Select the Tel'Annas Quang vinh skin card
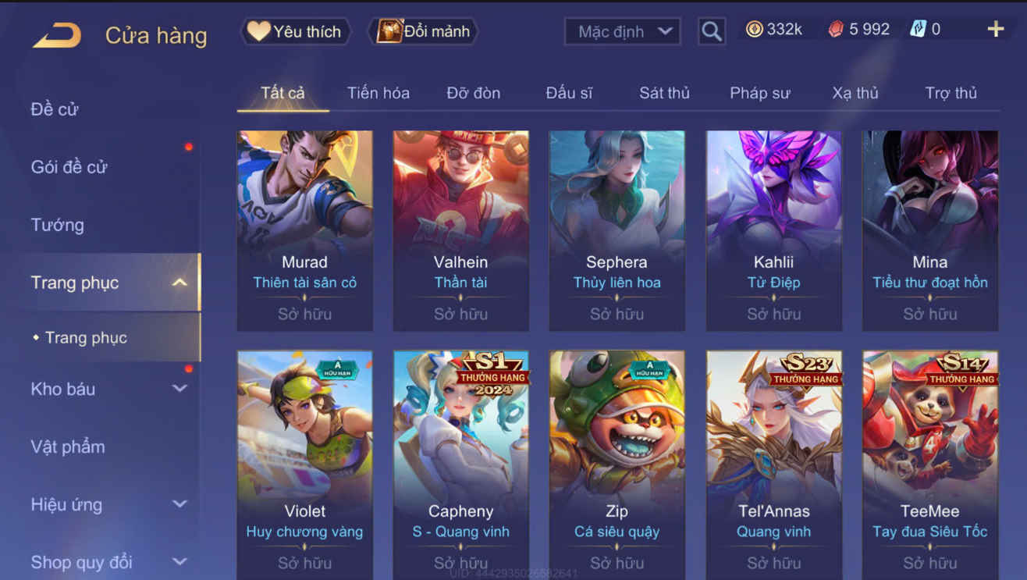The width and height of the screenshot is (1027, 580). tap(774, 465)
